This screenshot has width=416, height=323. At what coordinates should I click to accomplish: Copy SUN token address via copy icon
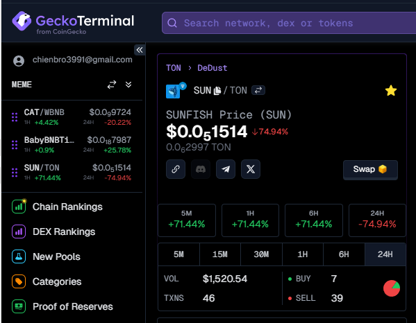[x=217, y=91]
